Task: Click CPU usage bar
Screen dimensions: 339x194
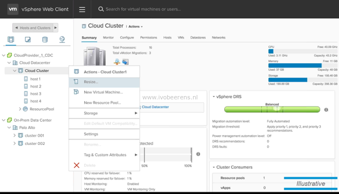Action: point(303,51)
